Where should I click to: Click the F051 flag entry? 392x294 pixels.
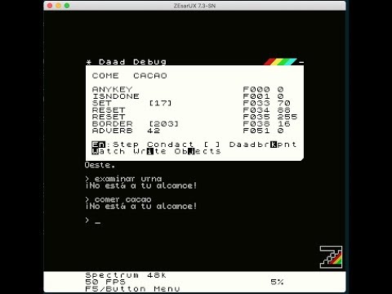(x=263, y=131)
